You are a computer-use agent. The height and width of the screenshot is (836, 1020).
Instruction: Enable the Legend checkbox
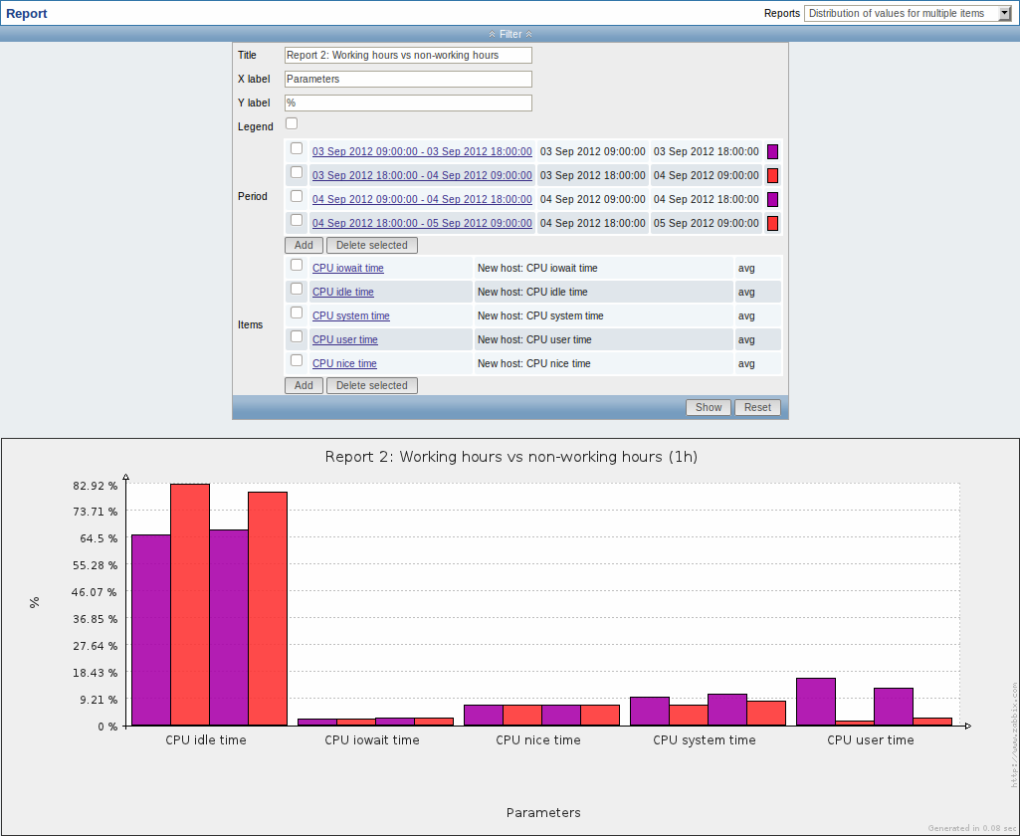tap(292, 123)
